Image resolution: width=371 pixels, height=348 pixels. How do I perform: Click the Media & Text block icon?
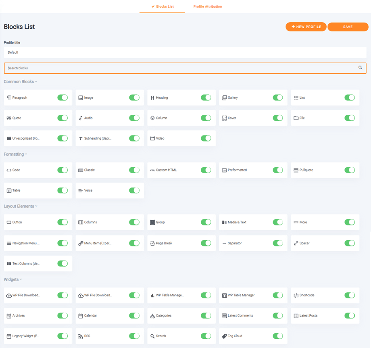pyautogui.click(x=224, y=222)
